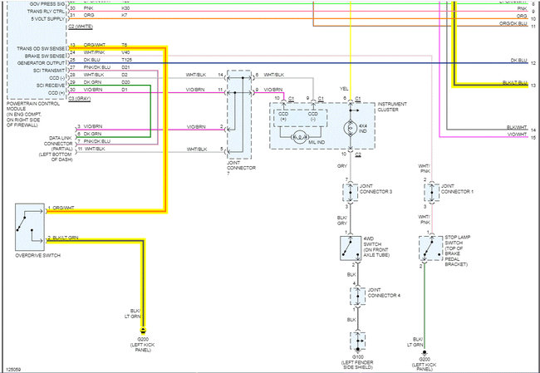Click the 'BLK/LT BLU' label at line 13

coord(515,83)
